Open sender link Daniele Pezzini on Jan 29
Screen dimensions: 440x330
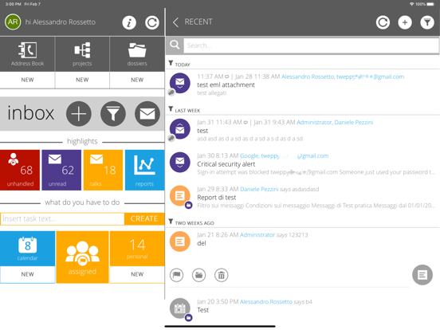259,189
